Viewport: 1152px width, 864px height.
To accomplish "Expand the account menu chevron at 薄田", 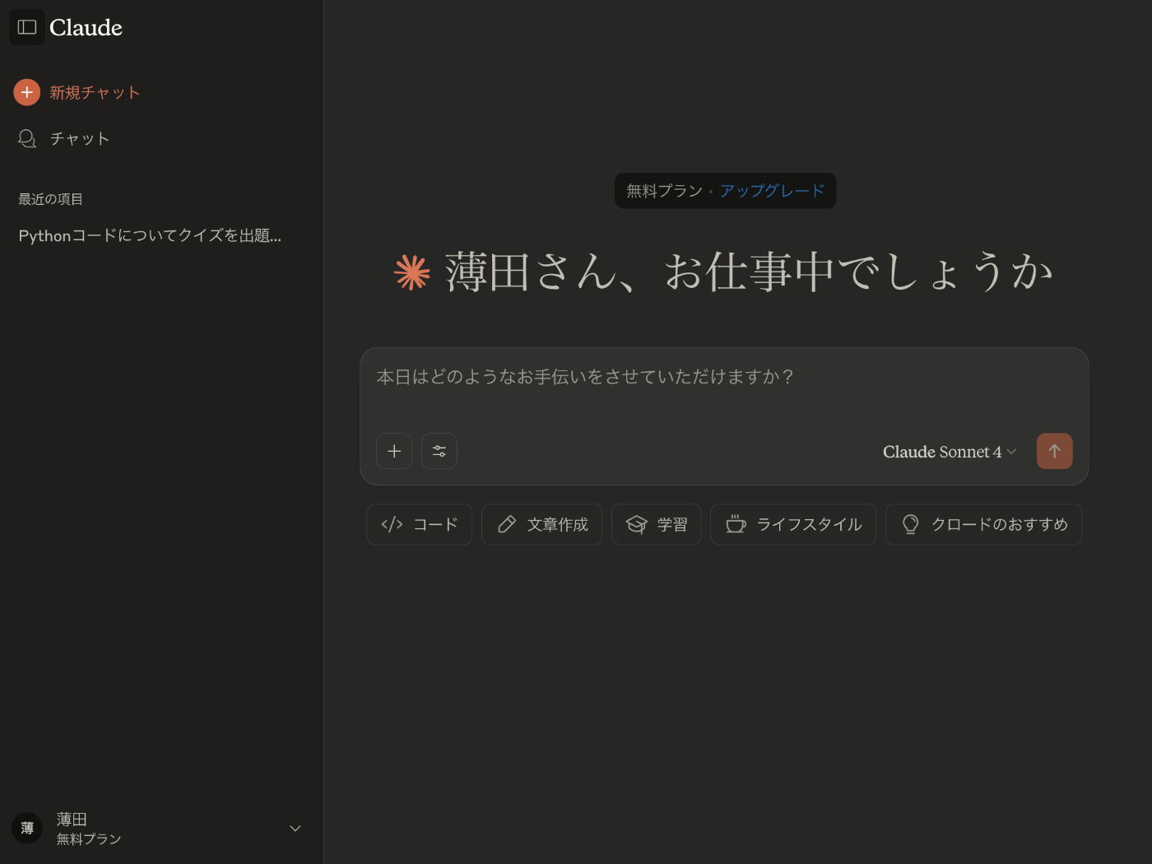I will pyautogui.click(x=295, y=829).
